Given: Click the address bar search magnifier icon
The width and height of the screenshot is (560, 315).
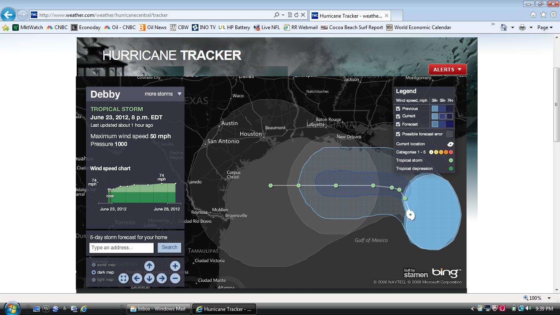Looking at the screenshot, I should click(277, 15).
